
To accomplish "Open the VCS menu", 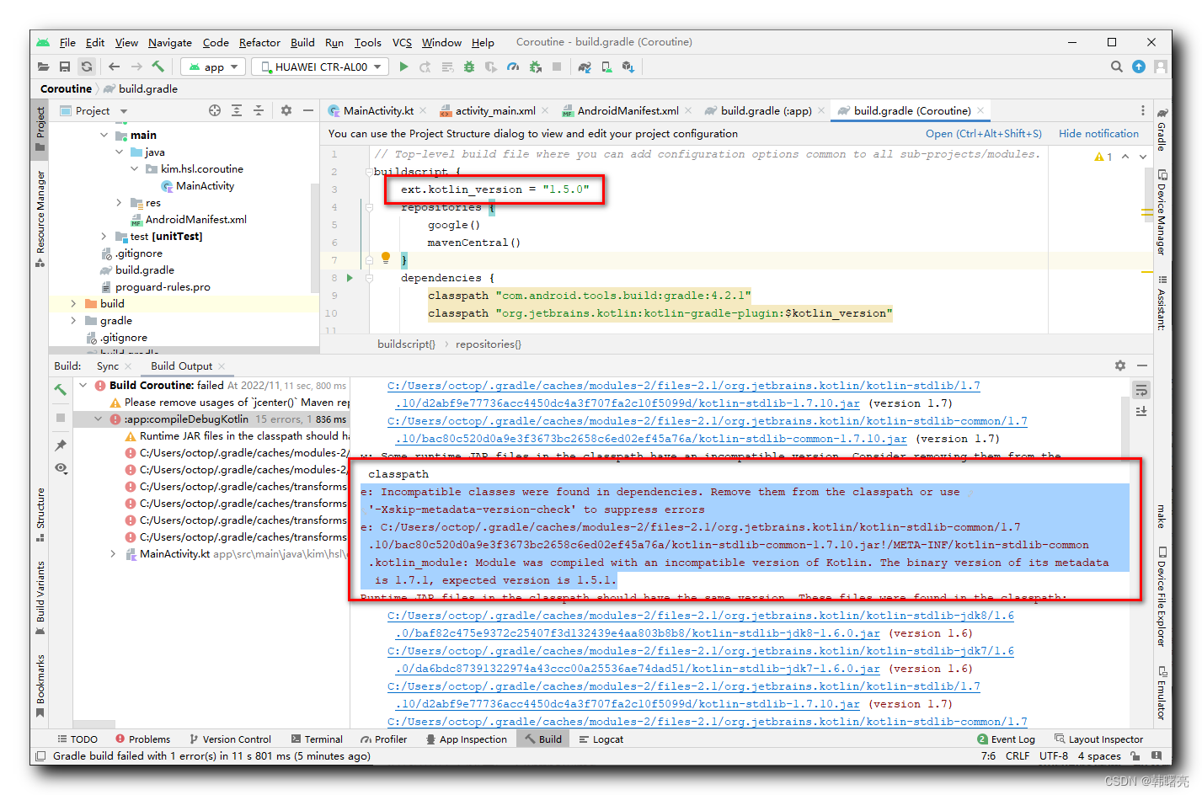I will coord(402,42).
